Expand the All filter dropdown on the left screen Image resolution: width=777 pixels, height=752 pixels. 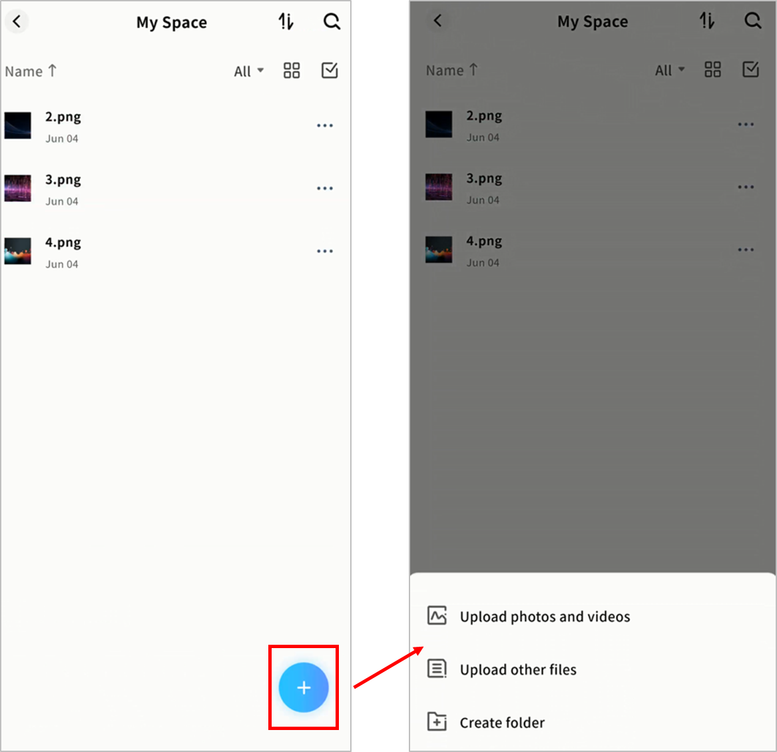[248, 71]
